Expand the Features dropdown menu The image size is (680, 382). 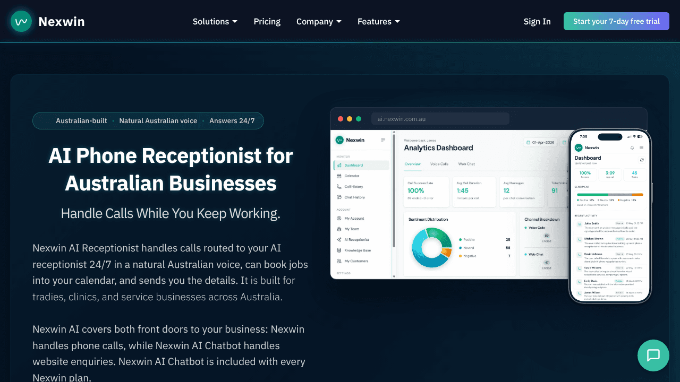[x=379, y=21]
